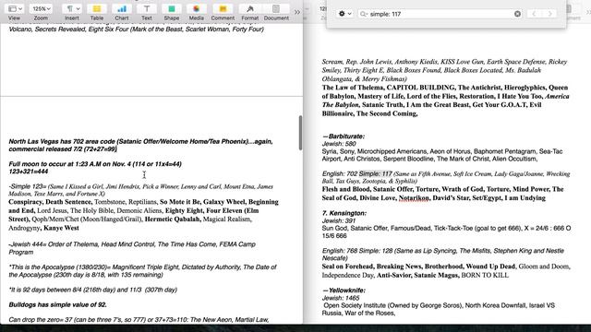Go to the next search result
The image size is (591, 332).
click(x=550, y=14)
